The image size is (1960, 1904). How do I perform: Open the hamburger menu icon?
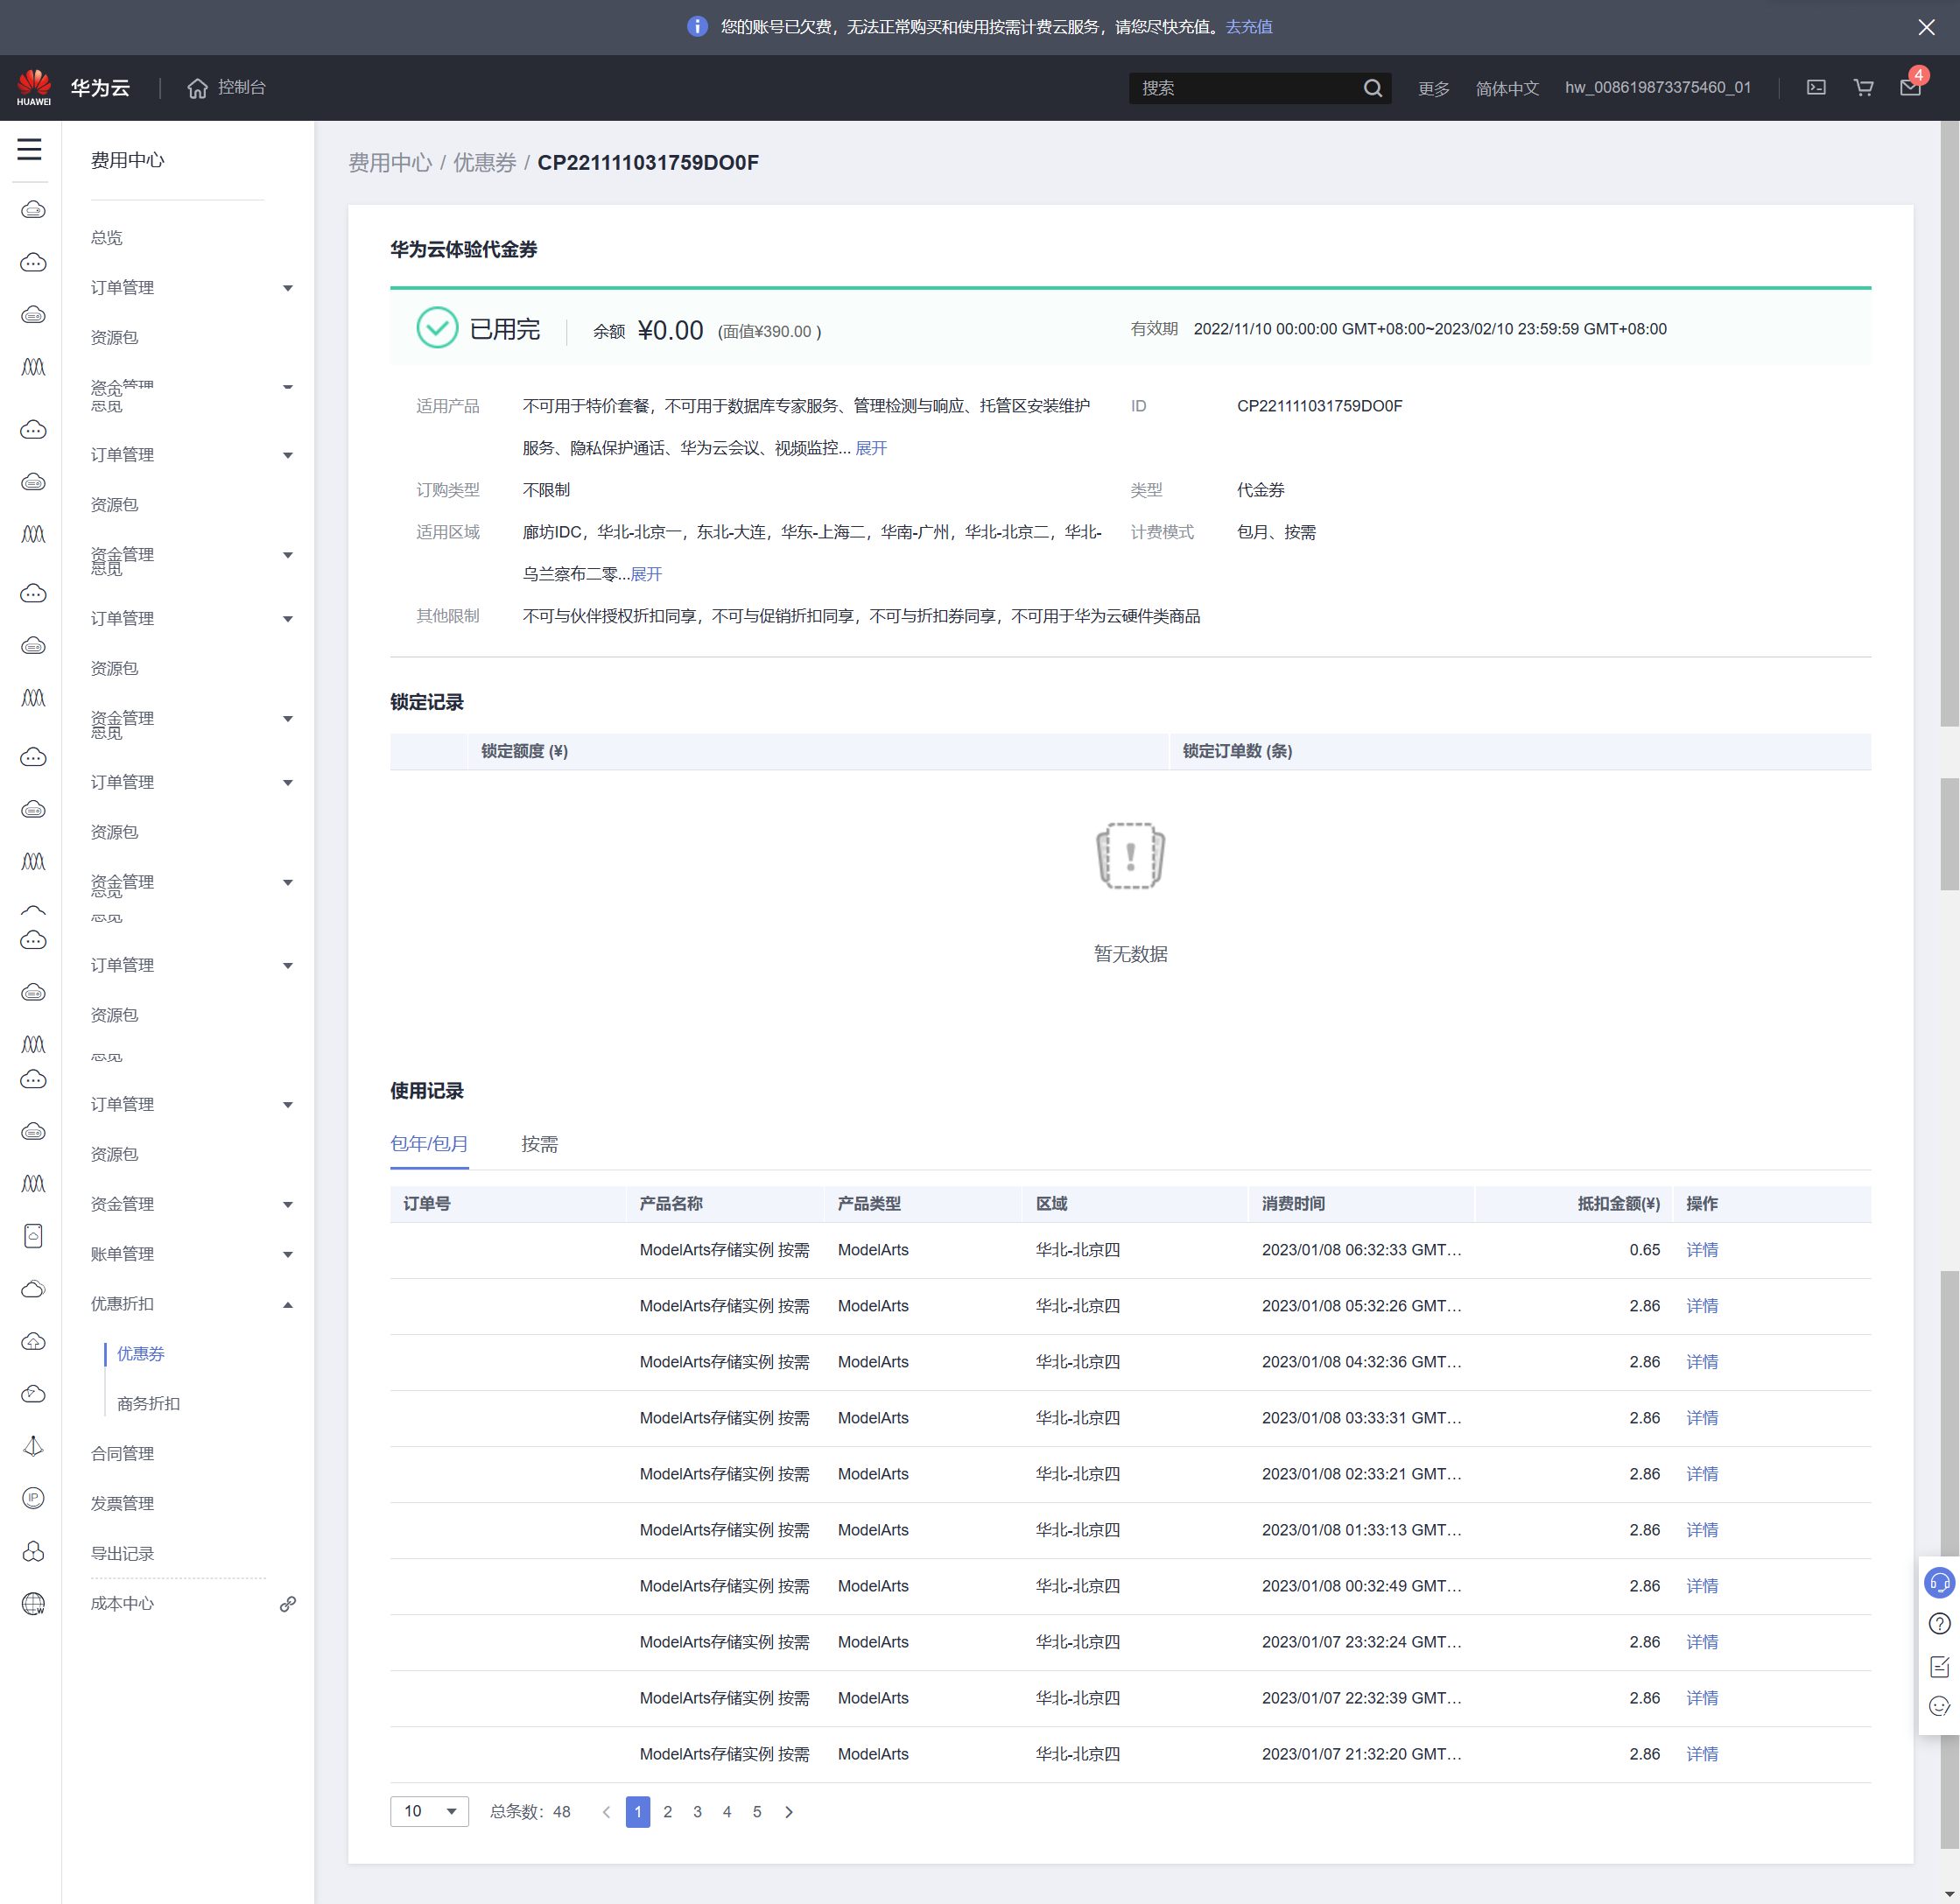click(30, 150)
